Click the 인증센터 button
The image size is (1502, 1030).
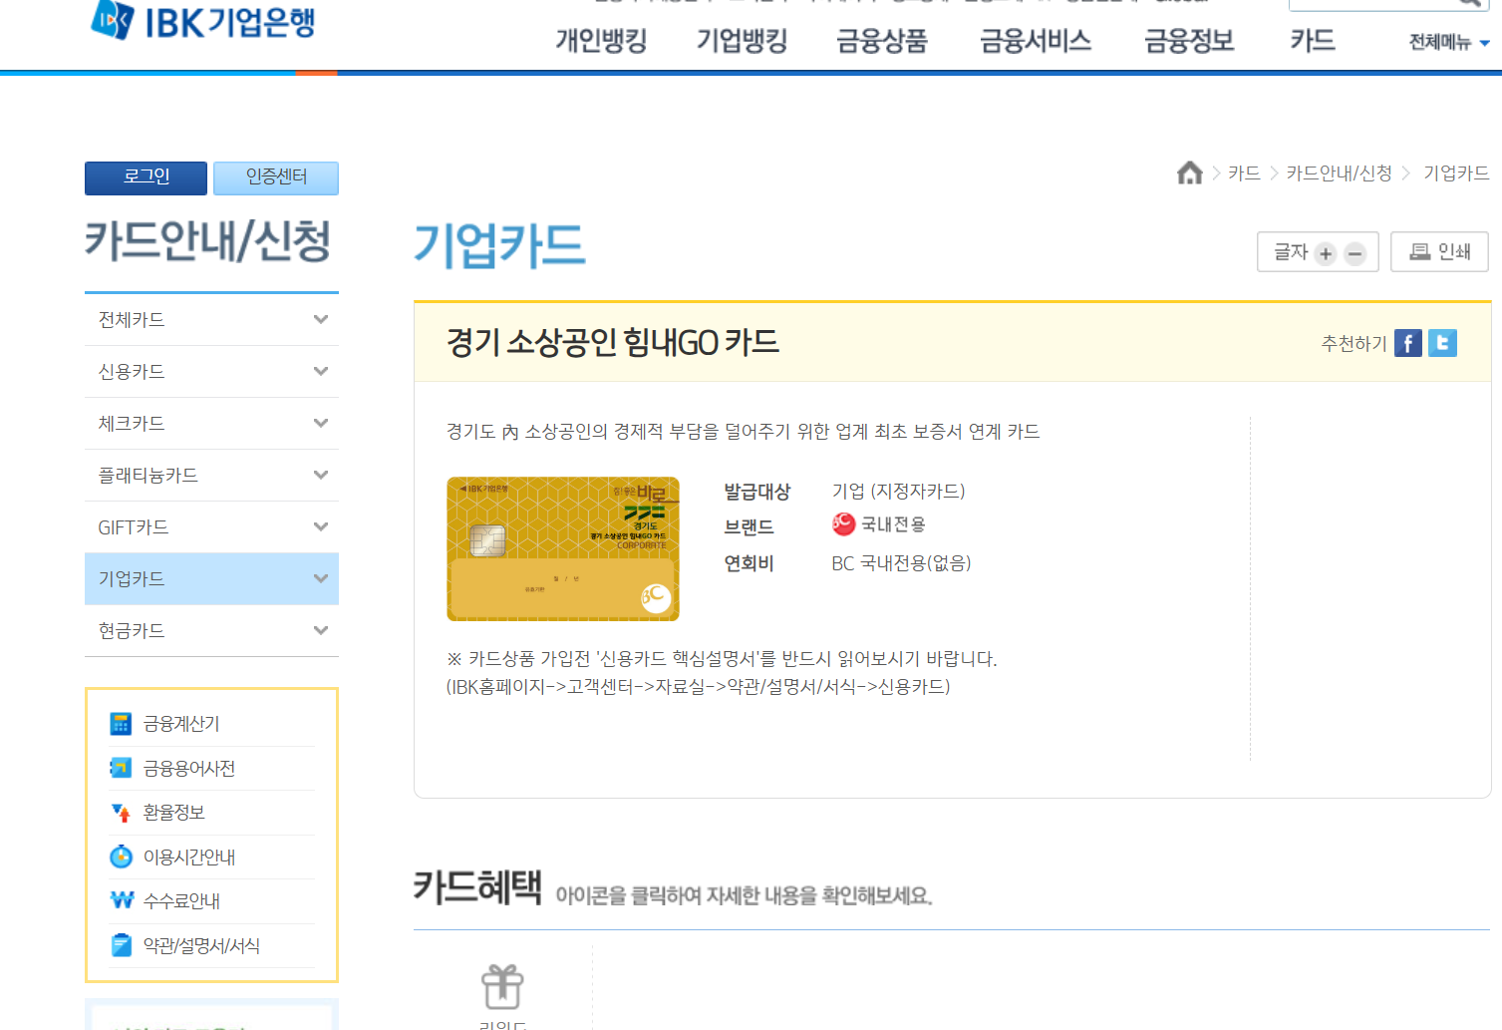tap(276, 177)
